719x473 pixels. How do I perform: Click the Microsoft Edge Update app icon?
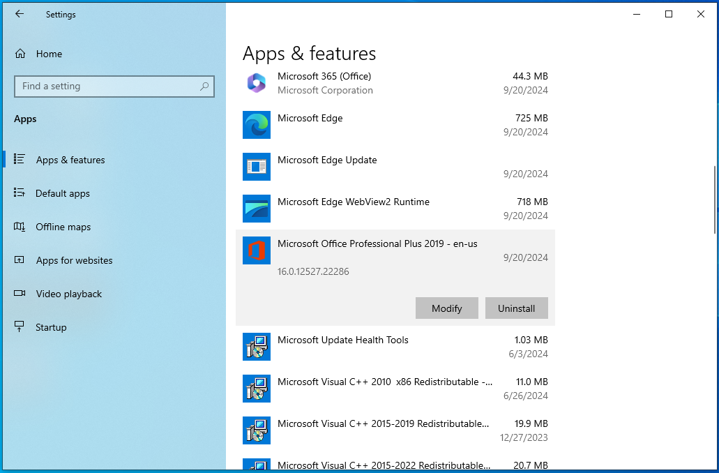coord(257,167)
